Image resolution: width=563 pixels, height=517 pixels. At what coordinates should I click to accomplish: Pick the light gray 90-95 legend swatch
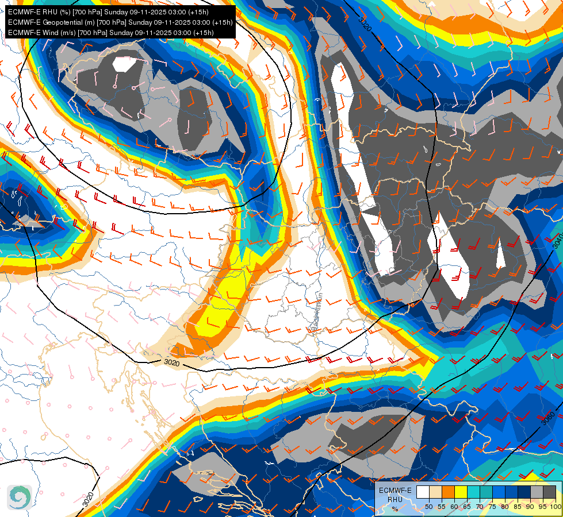pyautogui.click(x=537, y=492)
